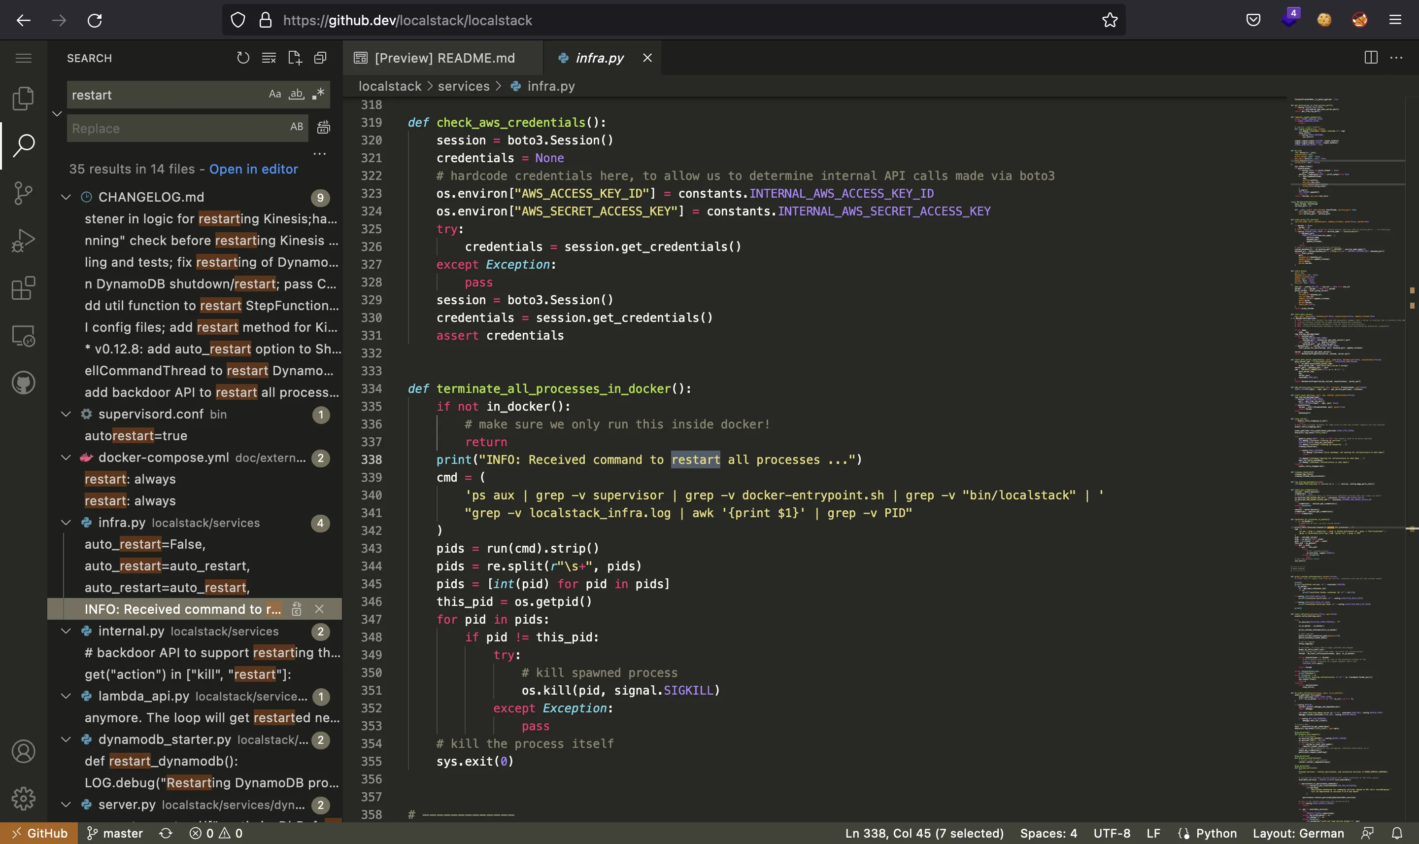This screenshot has height=844, width=1419.
Task: Open the Remote Explorer view
Action: (23, 336)
